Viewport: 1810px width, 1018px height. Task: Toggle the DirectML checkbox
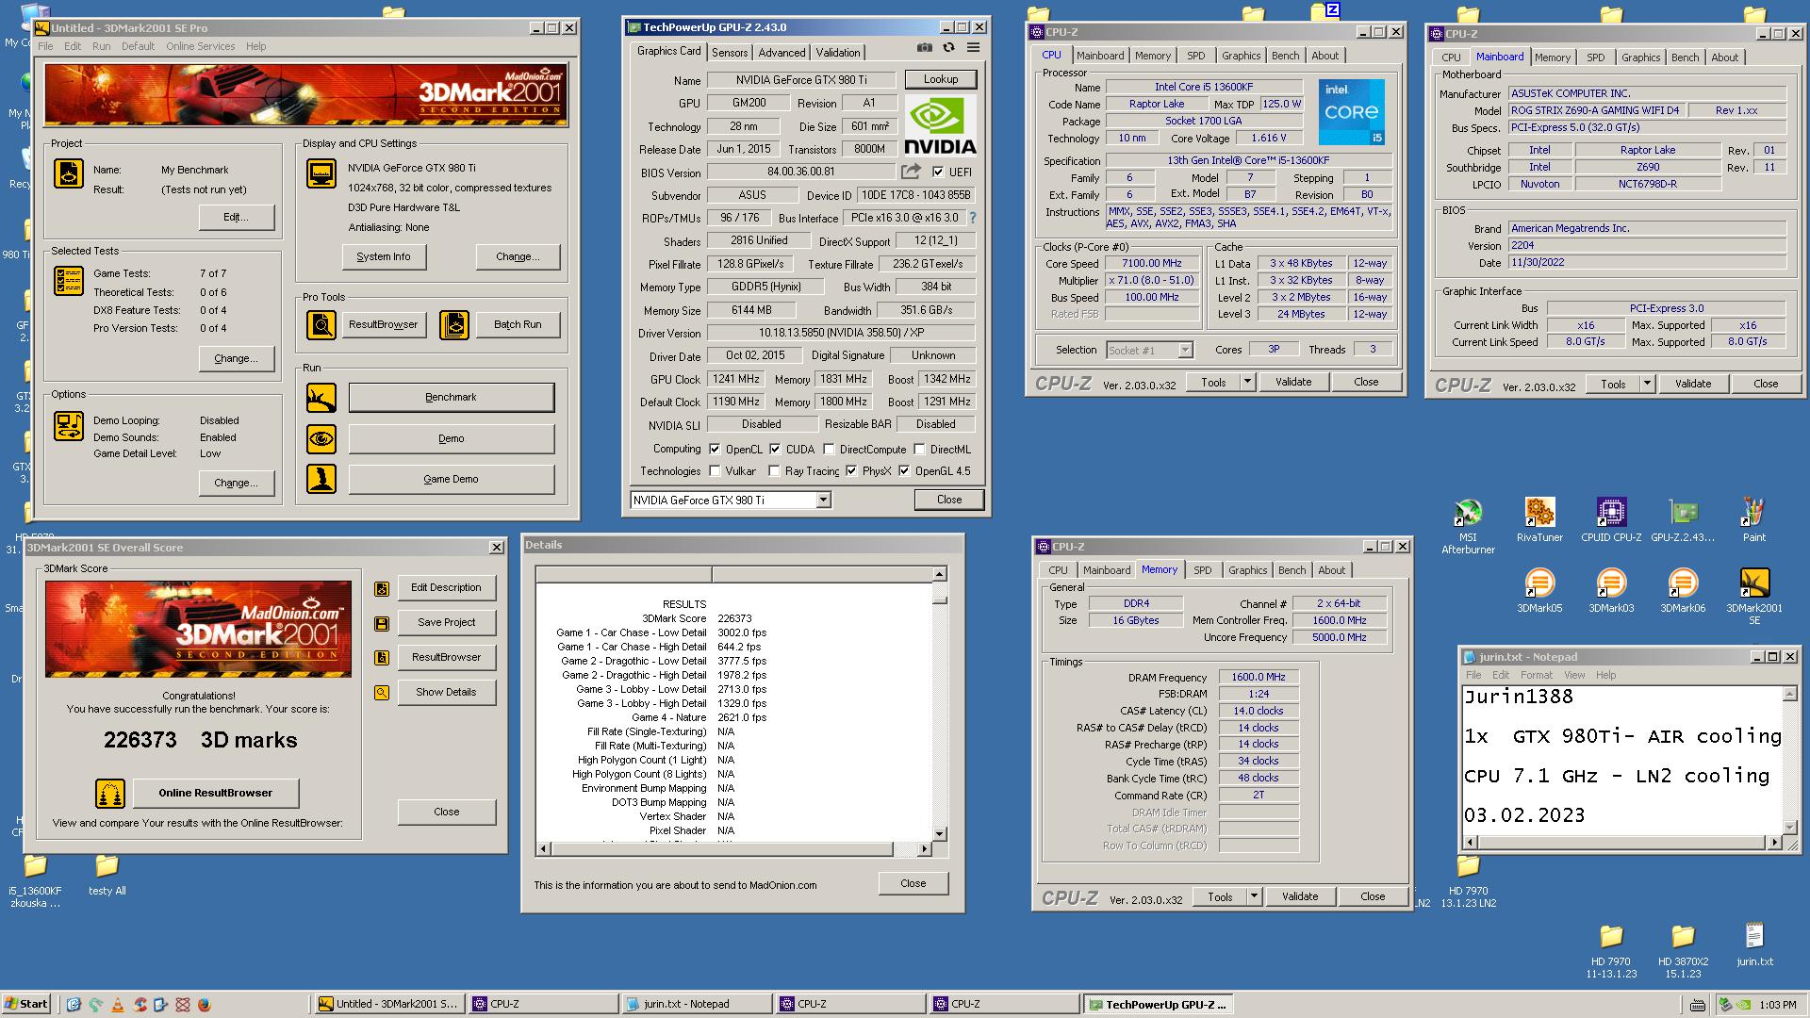pyautogui.click(x=919, y=450)
